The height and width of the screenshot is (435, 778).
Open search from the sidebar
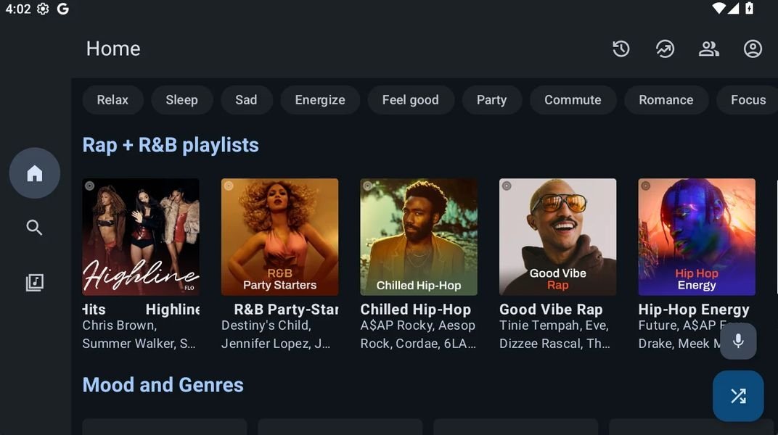[35, 228]
